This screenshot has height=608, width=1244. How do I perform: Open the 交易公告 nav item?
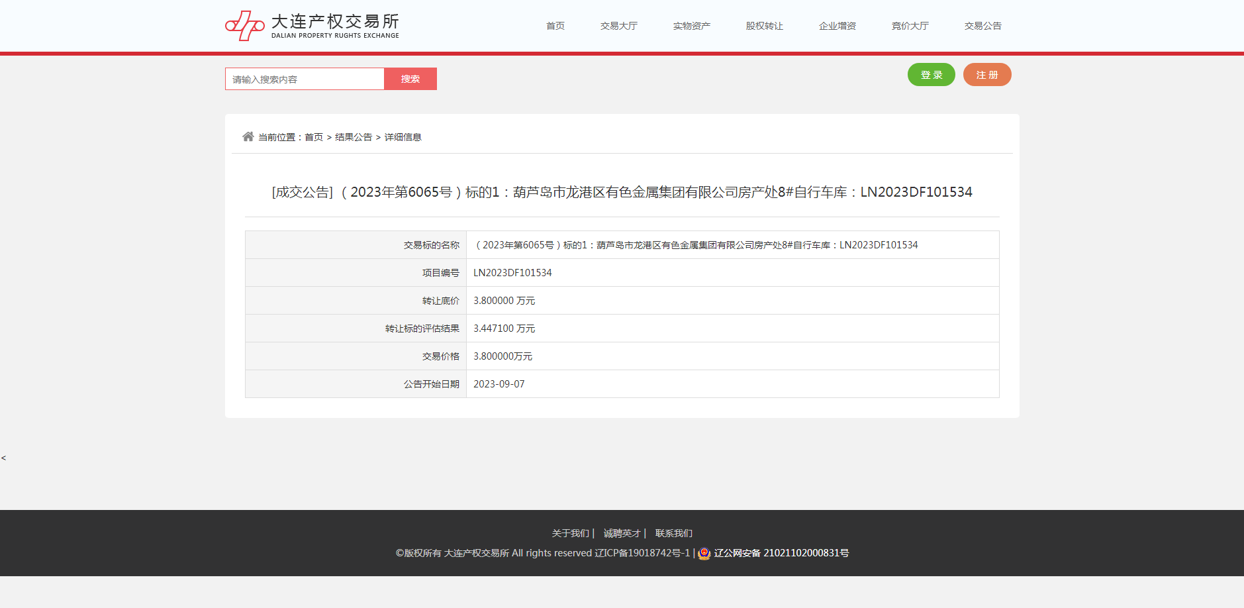click(x=983, y=26)
